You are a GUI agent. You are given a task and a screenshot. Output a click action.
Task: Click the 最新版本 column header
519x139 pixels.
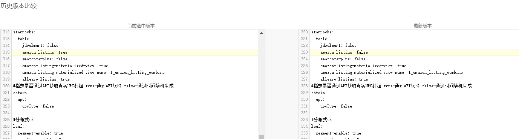point(423,26)
